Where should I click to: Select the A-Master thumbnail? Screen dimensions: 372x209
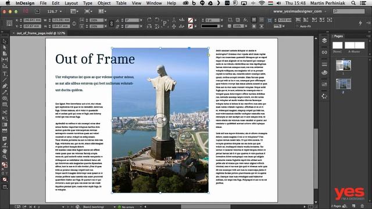coord(355,45)
